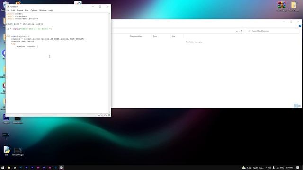
Task: Open the network tray icon
Action: 278,168
